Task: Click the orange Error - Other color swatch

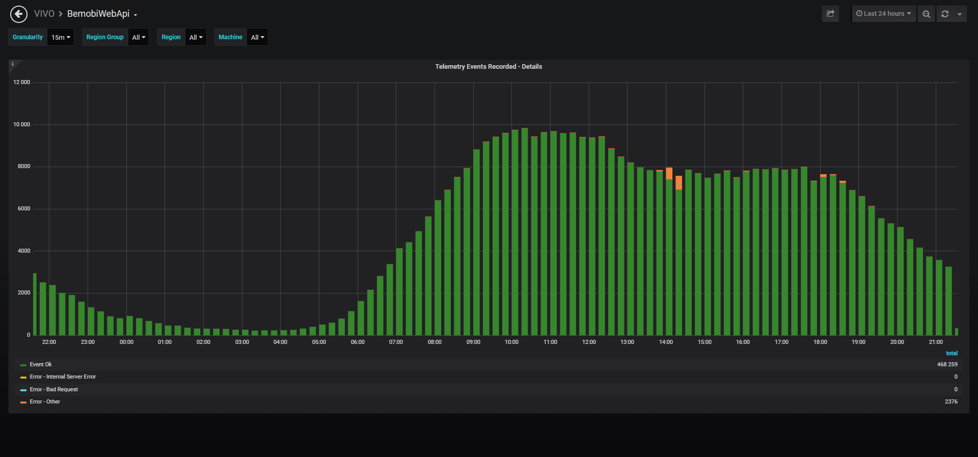Action: pos(23,402)
